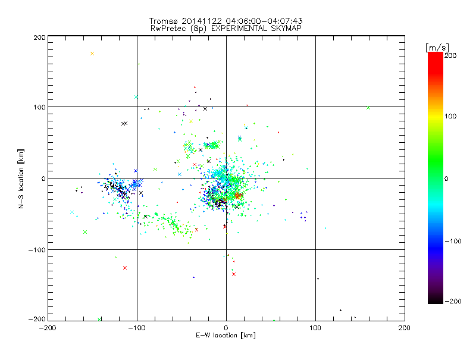Select the cyan X marker just above the 100 km line
476x357 pixels.
(x=136, y=97)
